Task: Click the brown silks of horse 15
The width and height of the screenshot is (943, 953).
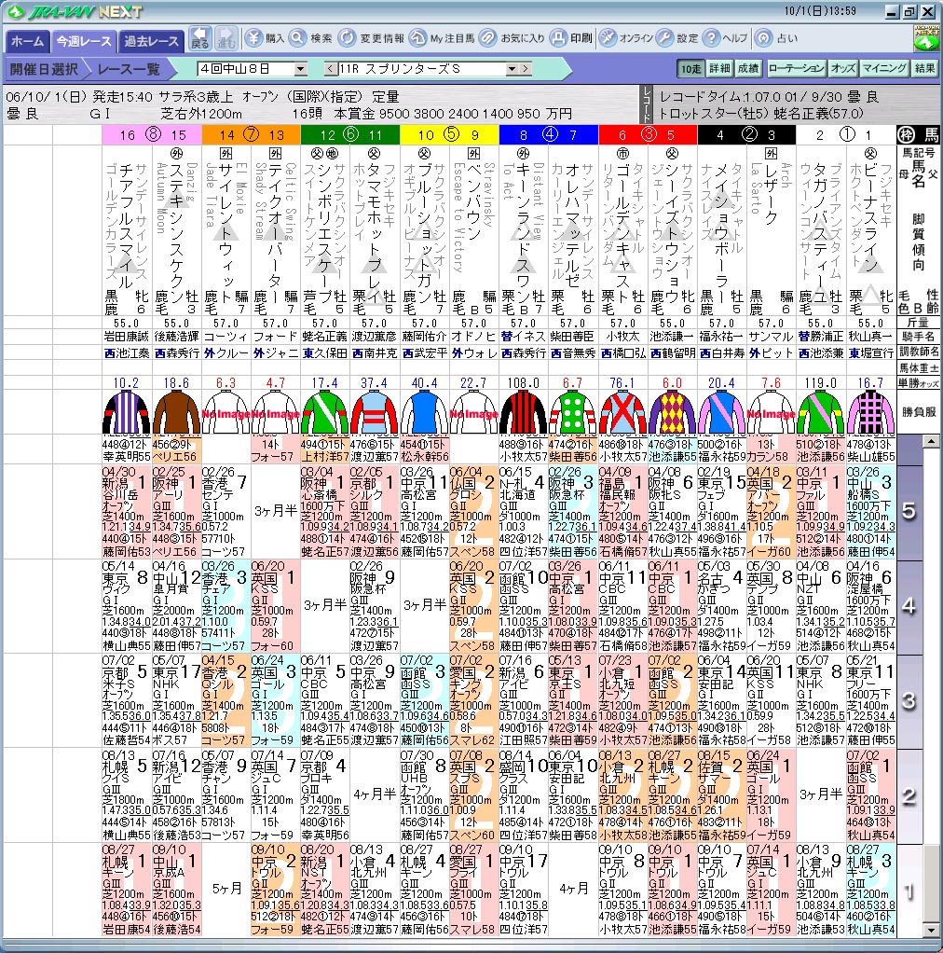Action: 175,413
